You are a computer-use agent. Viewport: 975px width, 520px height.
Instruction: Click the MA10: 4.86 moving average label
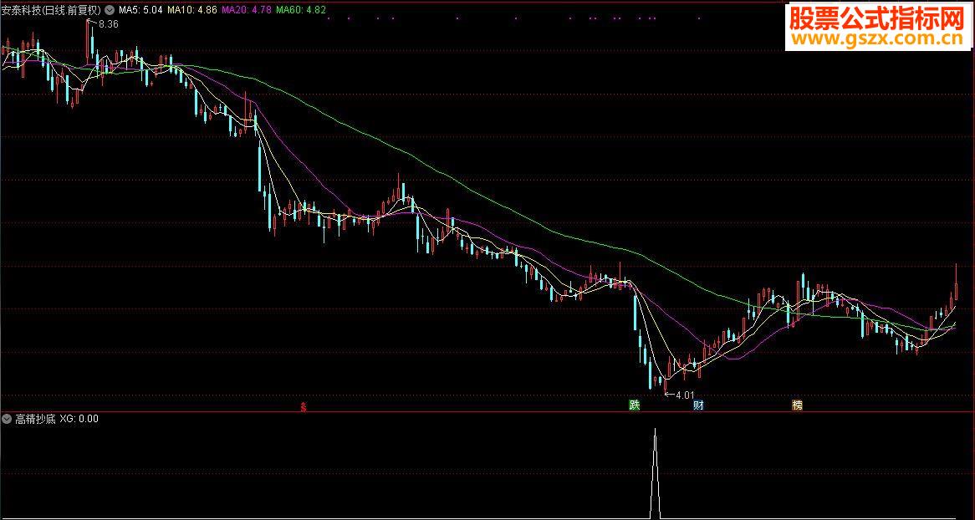pyautogui.click(x=192, y=10)
